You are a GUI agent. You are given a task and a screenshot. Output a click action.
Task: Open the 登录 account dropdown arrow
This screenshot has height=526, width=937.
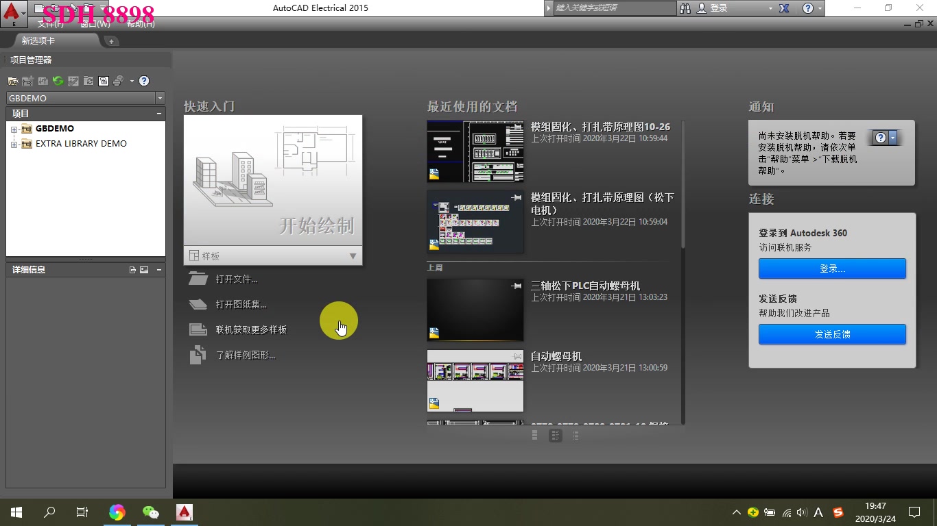[770, 8]
